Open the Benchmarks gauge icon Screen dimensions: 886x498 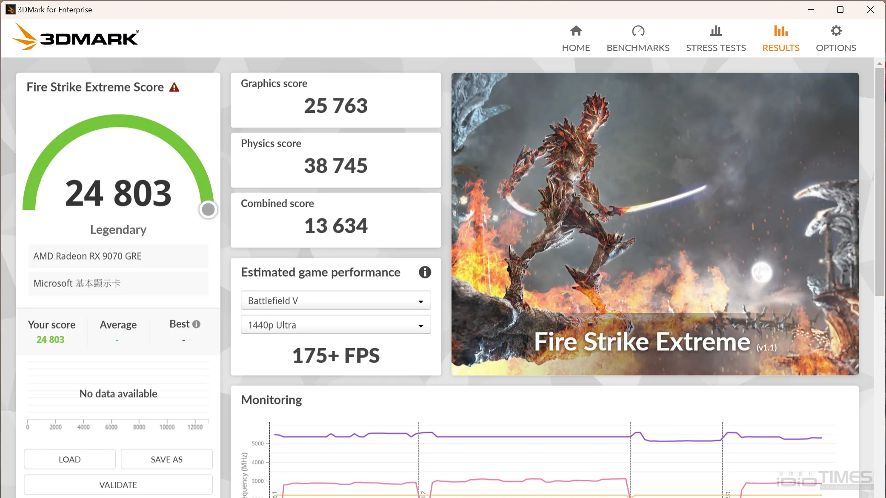(638, 31)
